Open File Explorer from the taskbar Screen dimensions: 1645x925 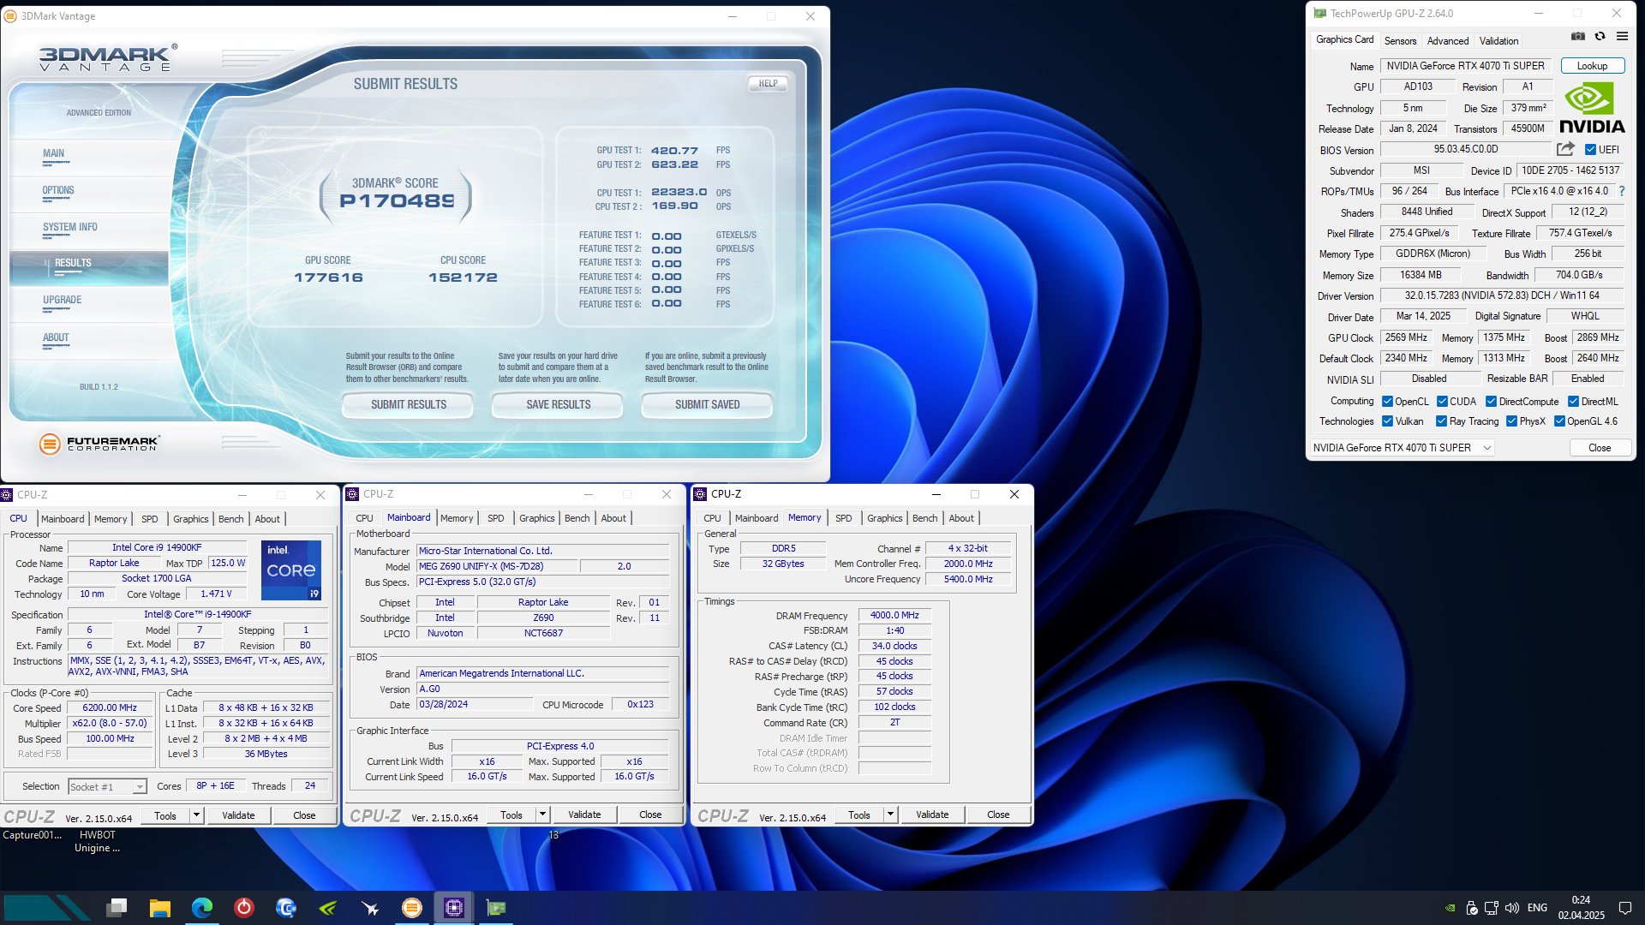pyautogui.click(x=159, y=907)
